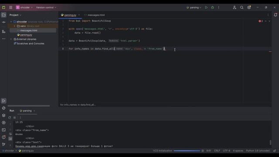Open the Services tool window

coord(3,123)
